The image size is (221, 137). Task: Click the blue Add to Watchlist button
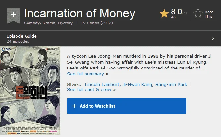coord(127,106)
